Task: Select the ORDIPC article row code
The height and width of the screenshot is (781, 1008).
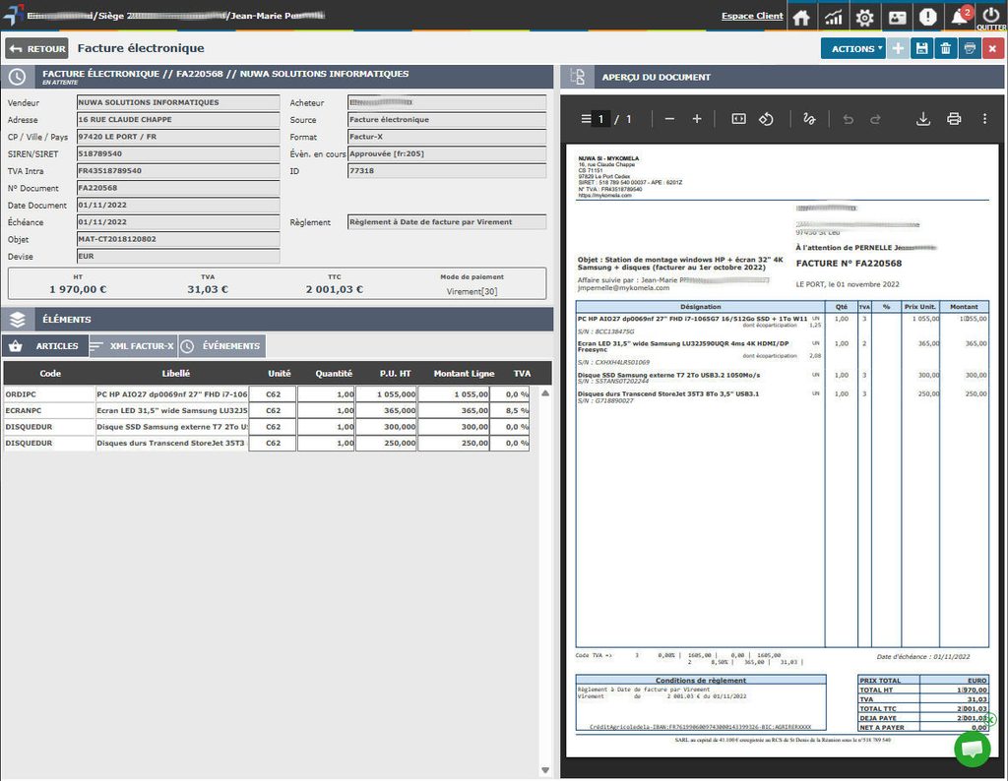Action: [x=49, y=394]
